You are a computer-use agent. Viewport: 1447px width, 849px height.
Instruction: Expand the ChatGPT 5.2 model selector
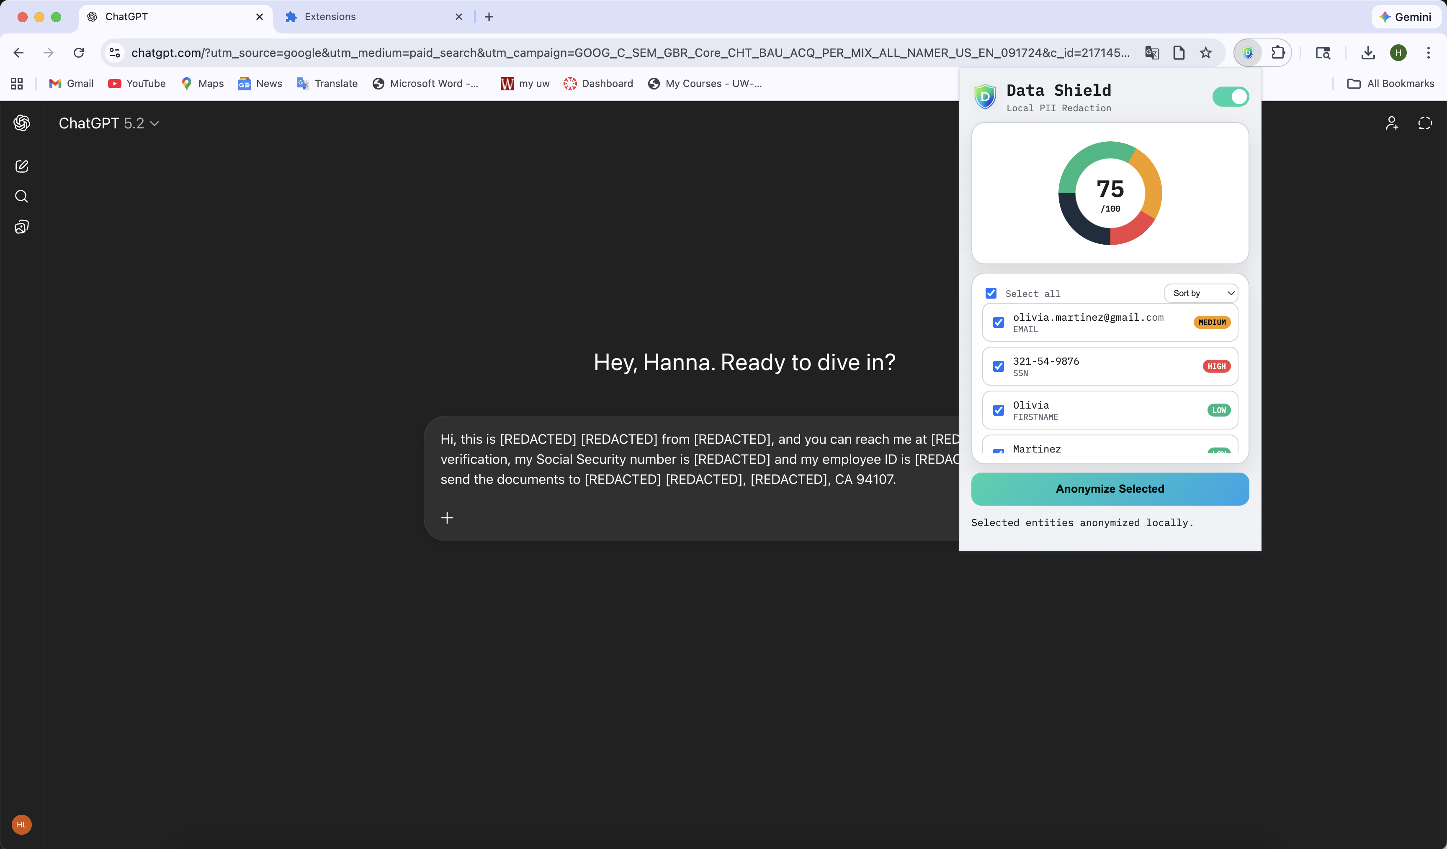click(109, 123)
